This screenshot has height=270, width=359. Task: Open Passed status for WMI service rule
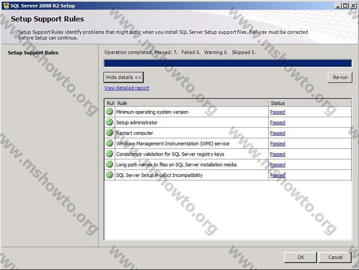[x=278, y=144]
